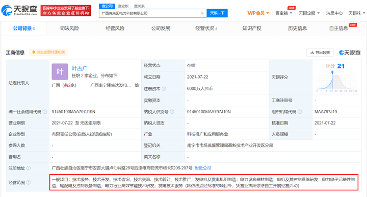Switch to the 自主信息 tab
This screenshot has width=367, height=197.
pos(338,29)
